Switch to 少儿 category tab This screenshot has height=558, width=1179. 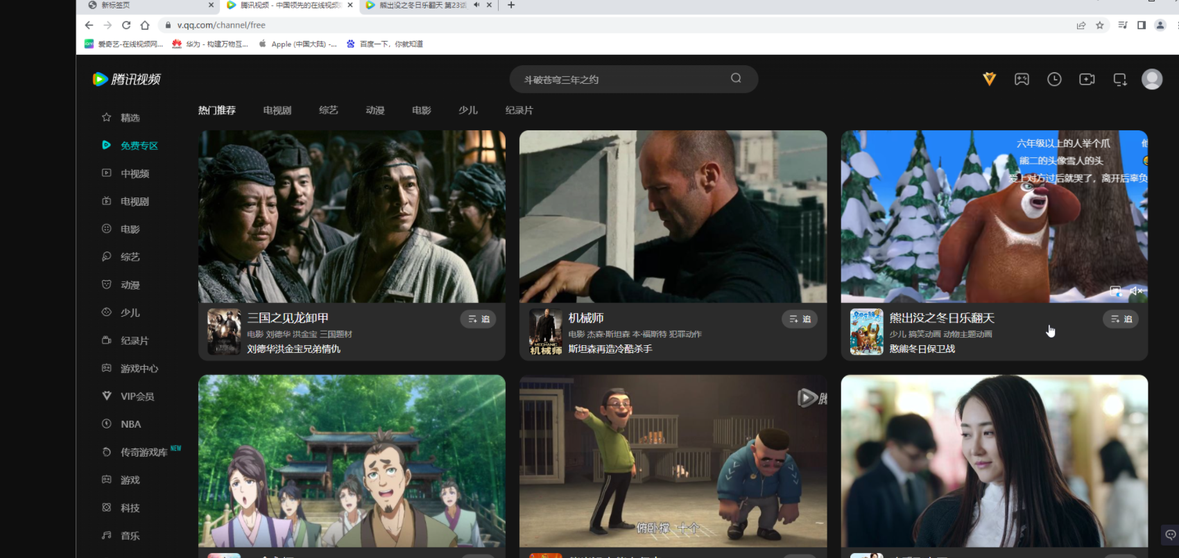[x=468, y=110]
